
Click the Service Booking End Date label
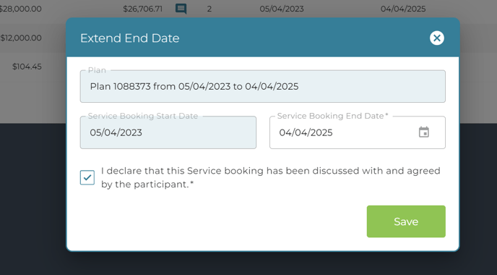tap(332, 116)
